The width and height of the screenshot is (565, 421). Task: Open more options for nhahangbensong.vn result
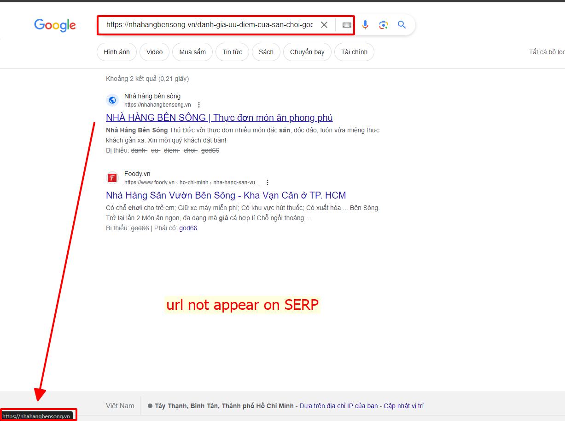coord(199,105)
